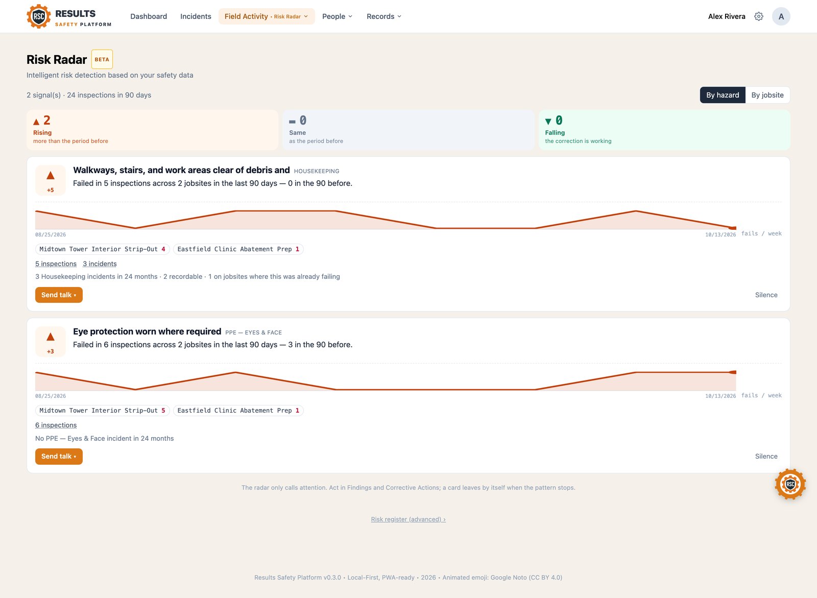Select Midtown Tower Strip-Out chip with 4 fails
This screenshot has width=817, height=598.
point(102,249)
